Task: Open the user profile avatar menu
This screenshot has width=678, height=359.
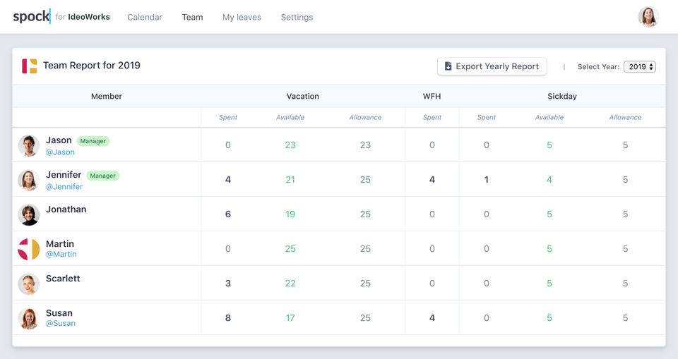Action: tap(648, 17)
